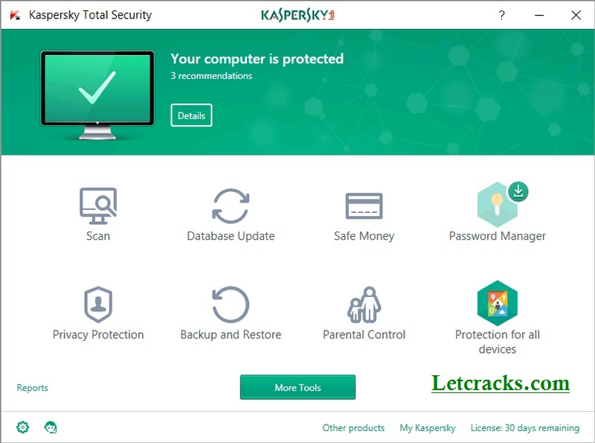The width and height of the screenshot is (595, 443).
Task: Open Parental Control family icon
Action: (x=364, y=305)
